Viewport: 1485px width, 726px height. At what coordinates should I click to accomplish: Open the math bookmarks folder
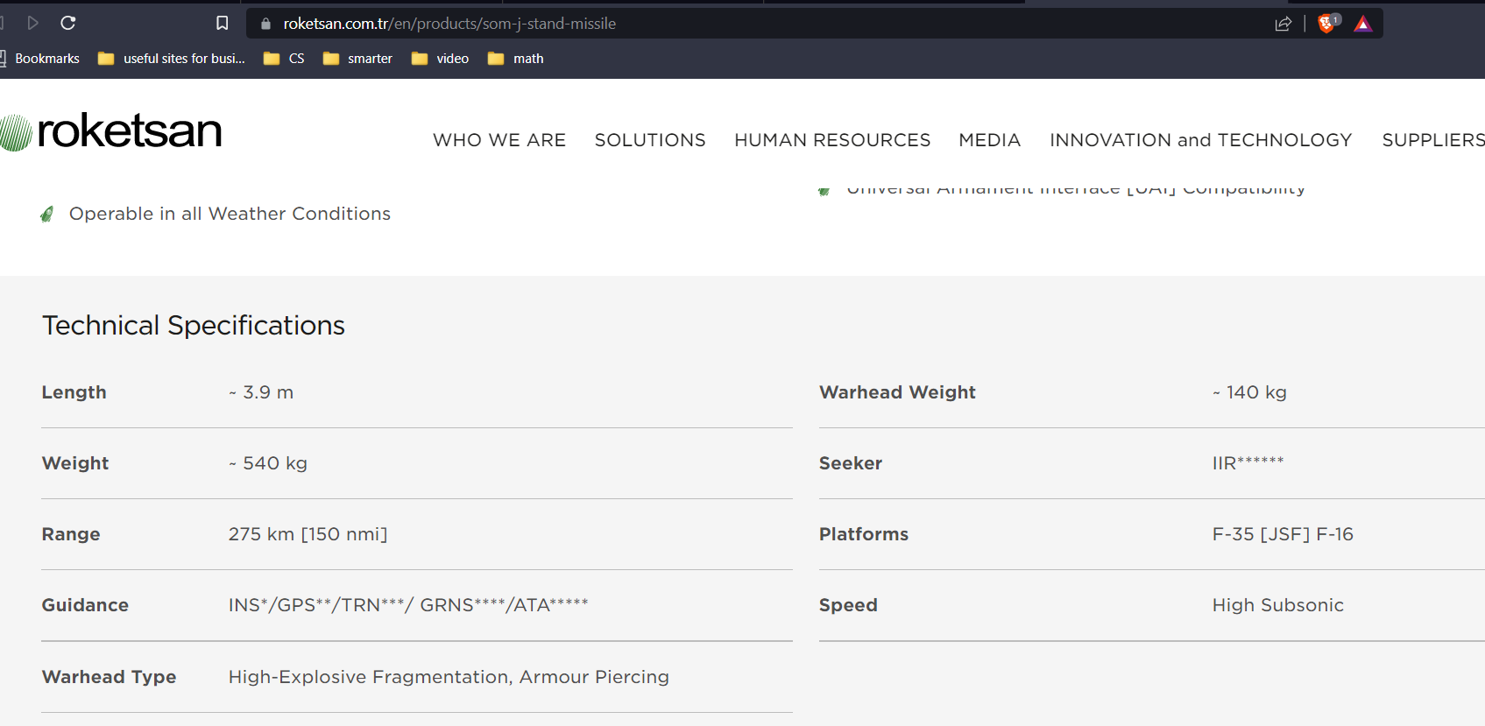[x=516, y=59]
